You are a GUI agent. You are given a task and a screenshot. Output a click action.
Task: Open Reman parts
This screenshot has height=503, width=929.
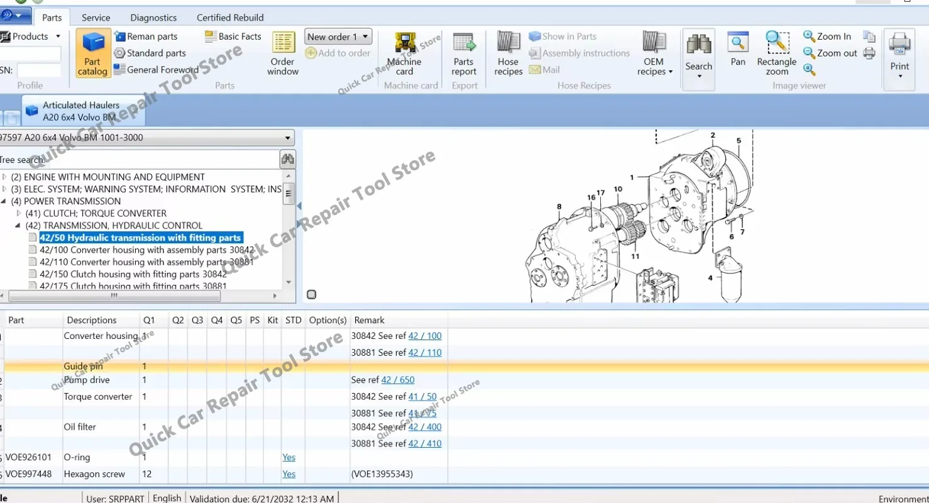pos(146,36)
